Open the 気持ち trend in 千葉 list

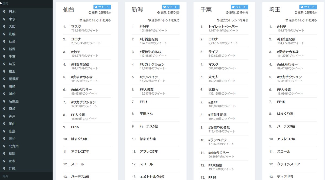pyautogui.click(x=213, y=89)
